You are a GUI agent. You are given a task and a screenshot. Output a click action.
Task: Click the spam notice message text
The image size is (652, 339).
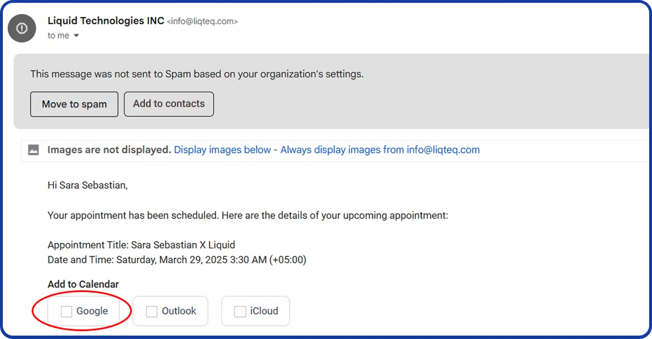(x=197, y=74)
